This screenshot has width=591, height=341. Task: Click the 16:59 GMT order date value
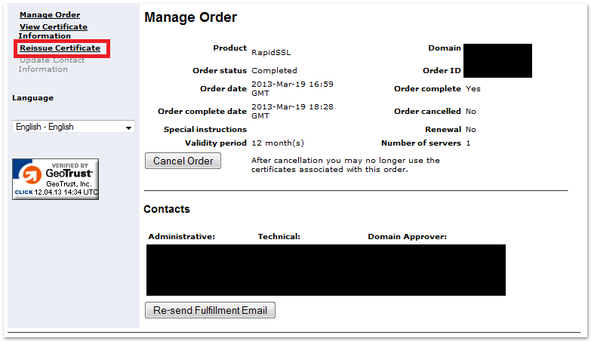click(x=292, y=88)
